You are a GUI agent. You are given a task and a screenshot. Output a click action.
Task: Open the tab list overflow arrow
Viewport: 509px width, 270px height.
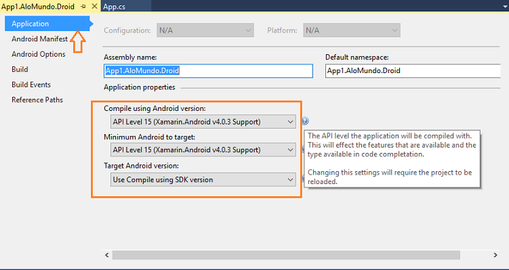504,6
